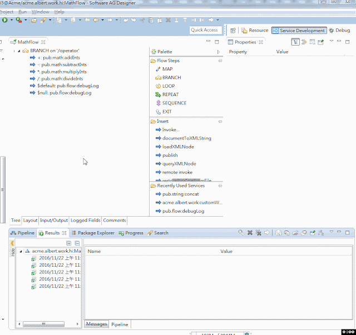
Task: Click the first icon in the Results toolbar
Action: point(241,233)
